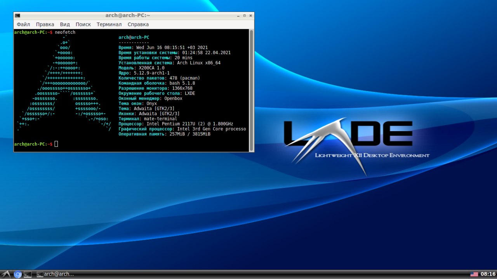Screen dimensions: 497x279
Task: Click the 'neofetch' command text
Action: (65, 33)
